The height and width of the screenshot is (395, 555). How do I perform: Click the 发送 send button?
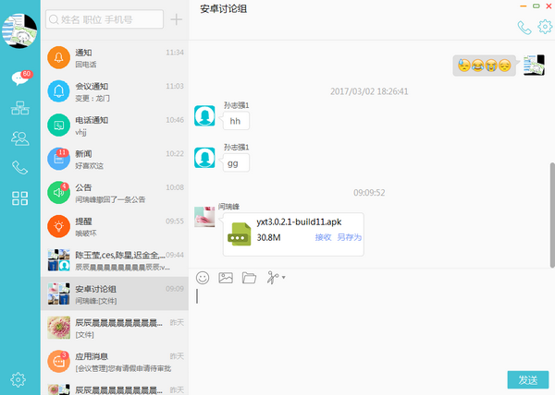(x=528, y=380)
